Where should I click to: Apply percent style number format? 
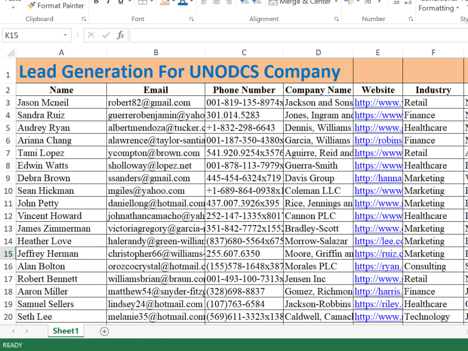point(367,2)
